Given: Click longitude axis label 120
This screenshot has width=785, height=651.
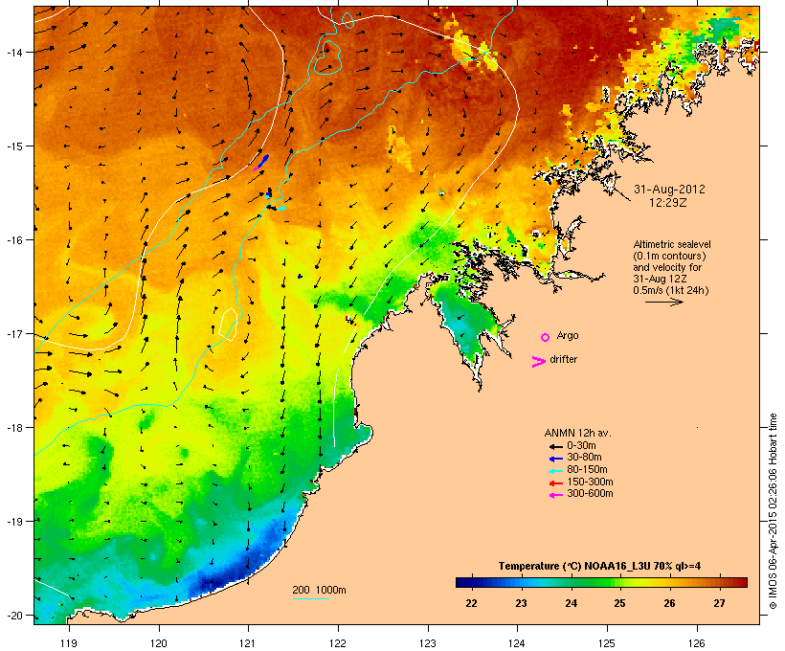Looking at the screenshot, I should (x=159, y=643).
